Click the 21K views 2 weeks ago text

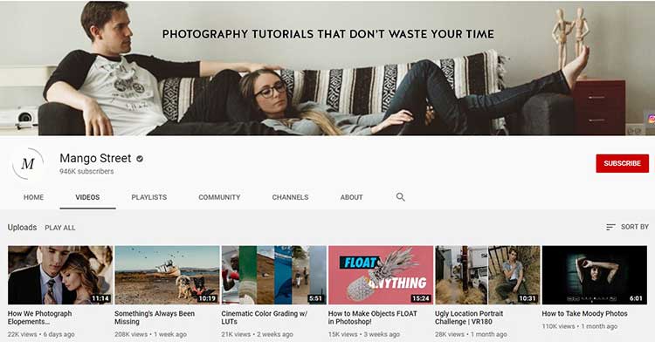tap(258, 334)
